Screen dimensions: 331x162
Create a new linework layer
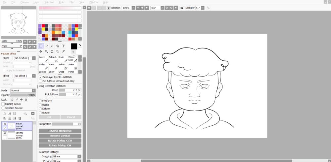[9, 113]
